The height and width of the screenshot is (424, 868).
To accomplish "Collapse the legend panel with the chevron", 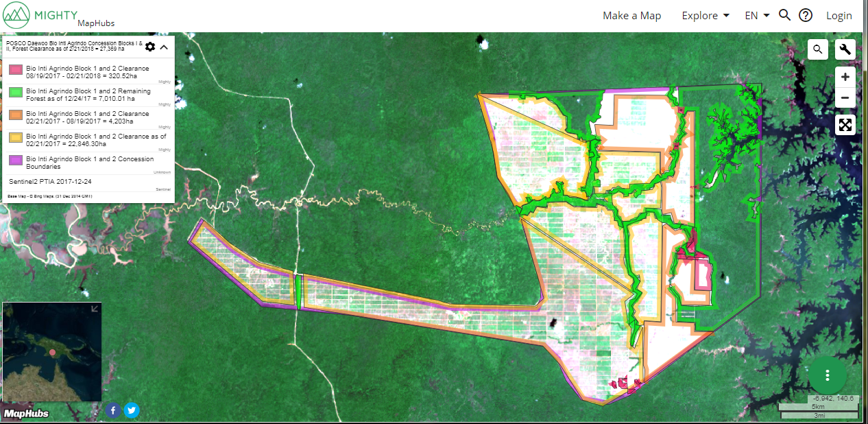I will [164, 47].
